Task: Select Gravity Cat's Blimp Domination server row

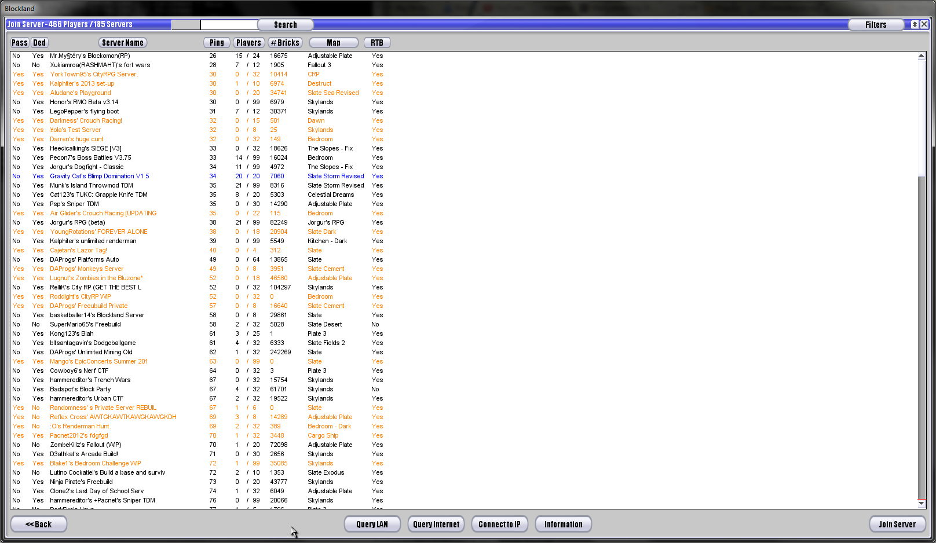Action: [x=100, y=176]
